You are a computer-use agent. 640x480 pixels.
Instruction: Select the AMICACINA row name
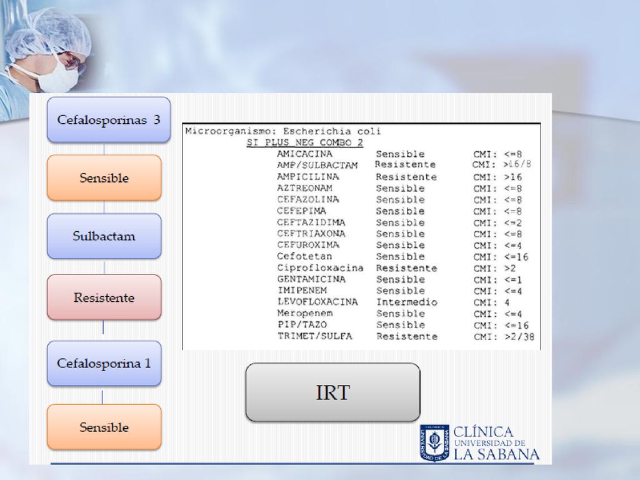click(x=304, y=154)
